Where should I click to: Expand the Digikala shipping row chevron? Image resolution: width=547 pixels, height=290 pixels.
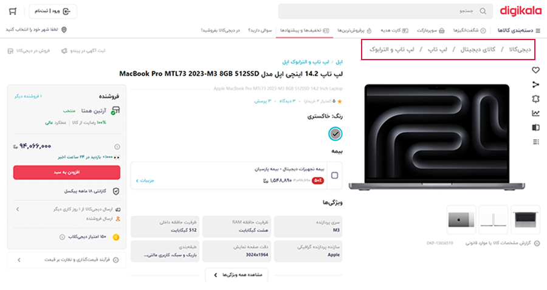click(18, 209)
